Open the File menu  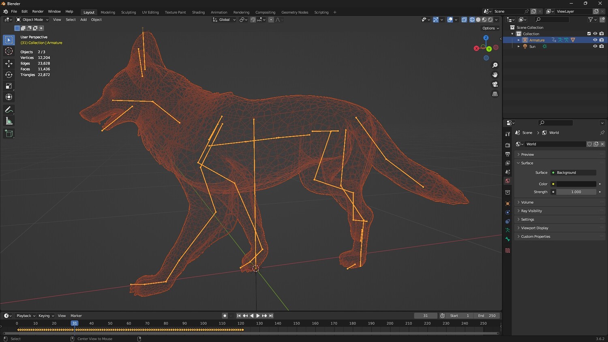click(x=14, y=12)
